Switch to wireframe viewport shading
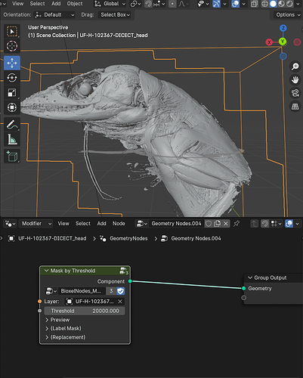 [x=264, y=4]
